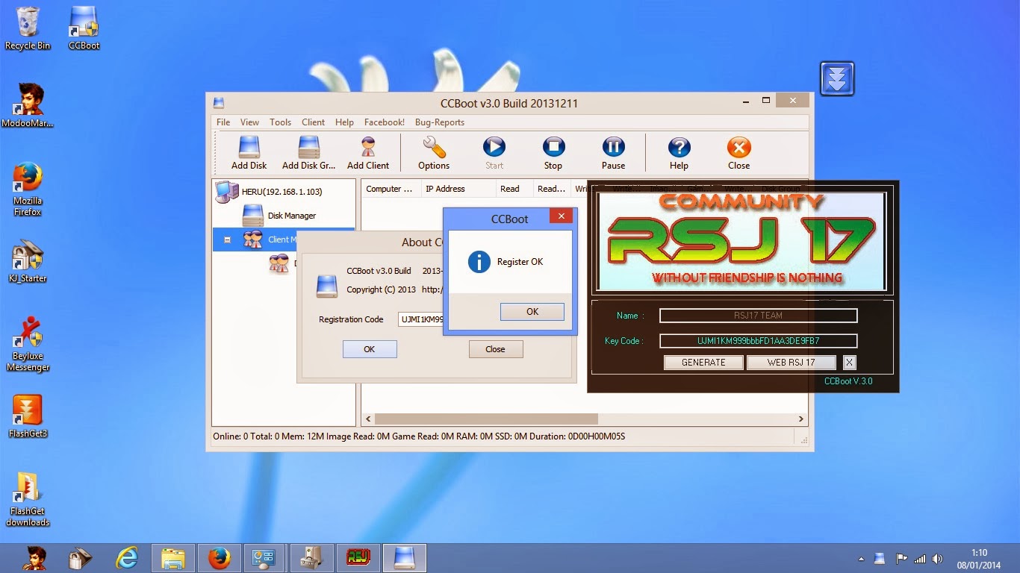Image resolution: width=1020 pixels, height=573 pixels.
Task: Click the blue info icon in message box
Action: [x=479, y=262]
